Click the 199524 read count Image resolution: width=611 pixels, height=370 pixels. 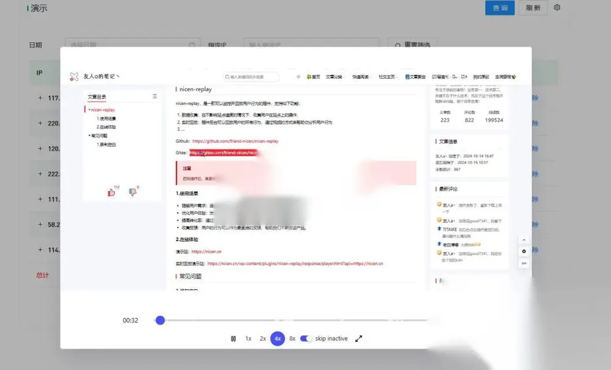(x=494, y=120)
